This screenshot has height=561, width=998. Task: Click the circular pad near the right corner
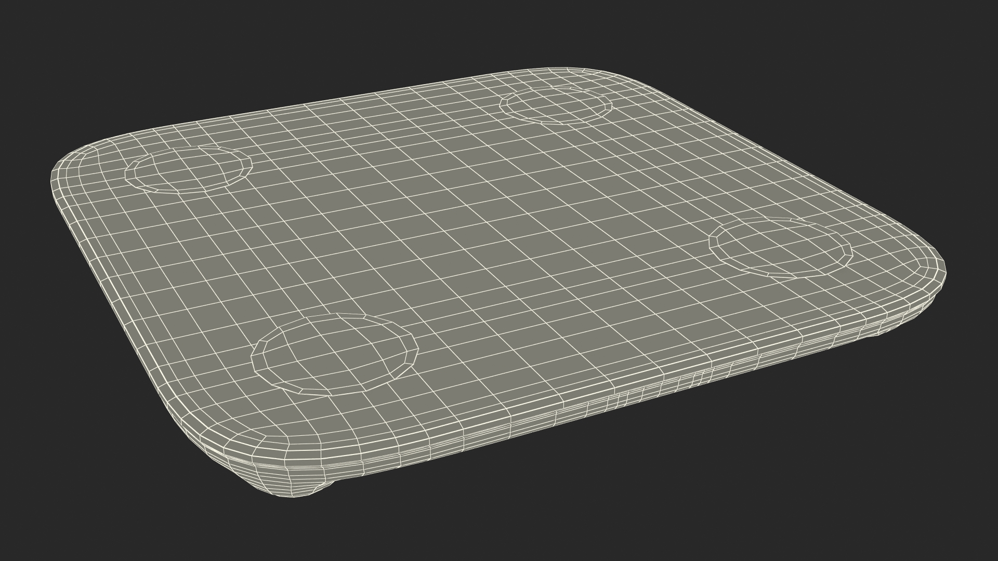(x=781, y=247)
